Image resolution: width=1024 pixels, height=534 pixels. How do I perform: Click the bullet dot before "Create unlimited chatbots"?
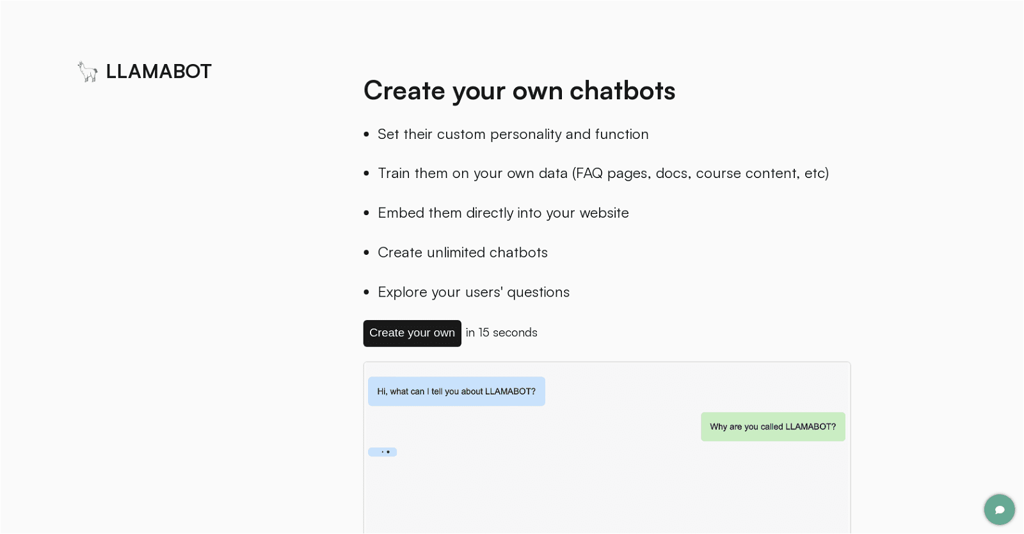(x=367, y=253)
